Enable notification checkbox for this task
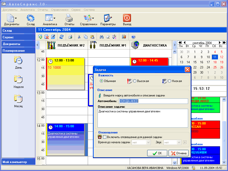The width and height of the screenshot is (228, 171). pos(105,137)
